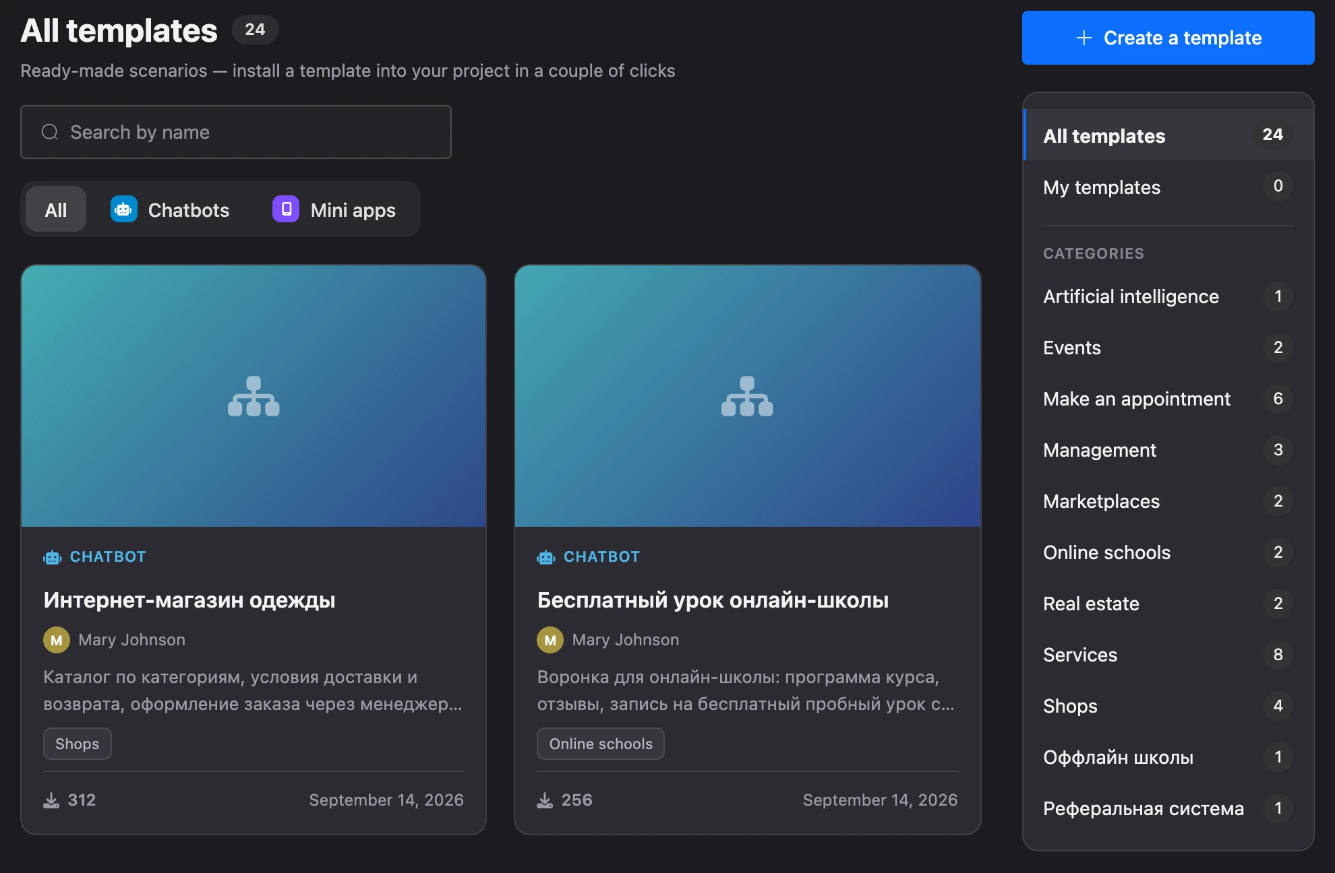Switch to the Mini apps filter tab
The width and height of the screenshot is (1335, 873).
[334, 209]
